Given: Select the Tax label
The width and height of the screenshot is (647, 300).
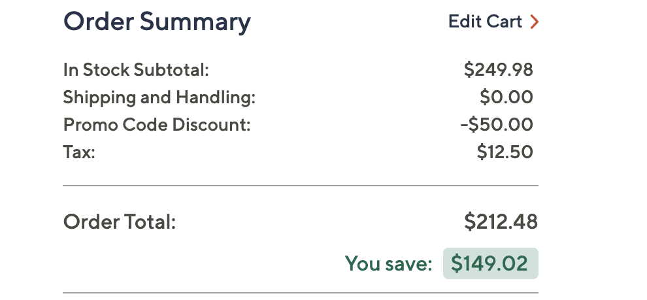Looking at the screenshot, I should click(x=79, y=152).
